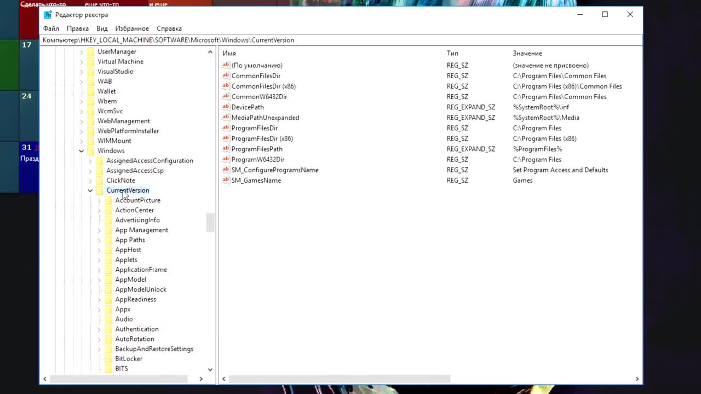Click the folder icon of the Windows key
701x394 pixels.
tap(90, 150)
